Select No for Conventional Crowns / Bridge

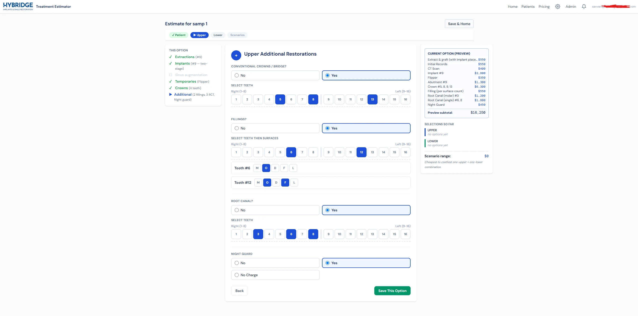pos(275,75)
